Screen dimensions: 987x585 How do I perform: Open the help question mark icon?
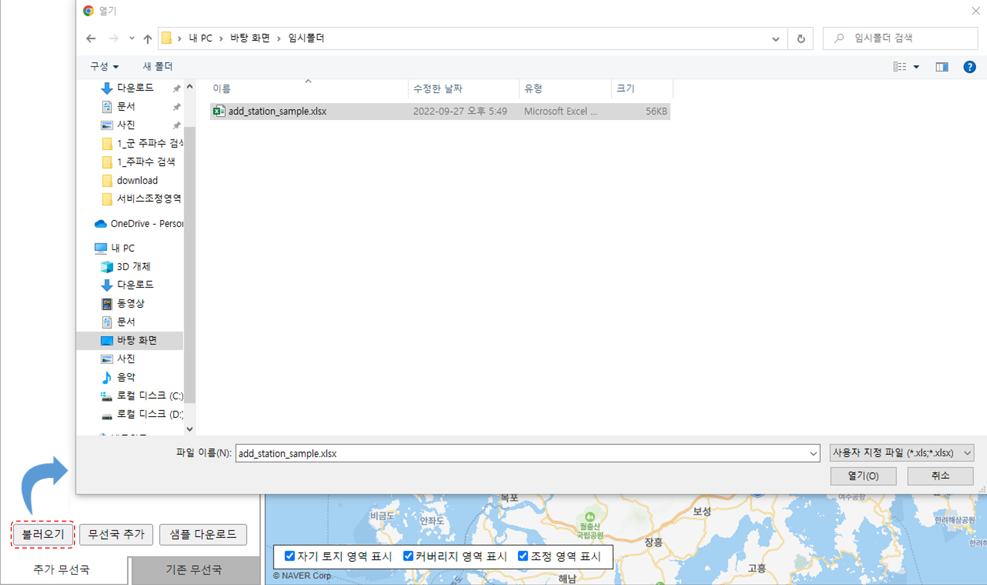click(969, 67)
